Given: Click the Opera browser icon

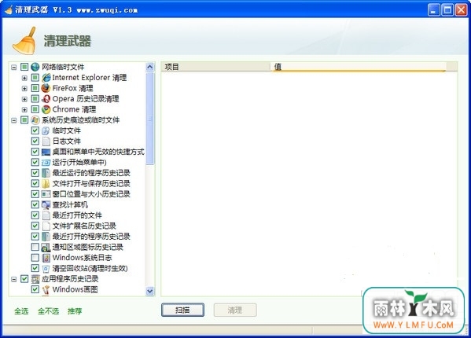Looking at the screenshot, I should (46, 99).
